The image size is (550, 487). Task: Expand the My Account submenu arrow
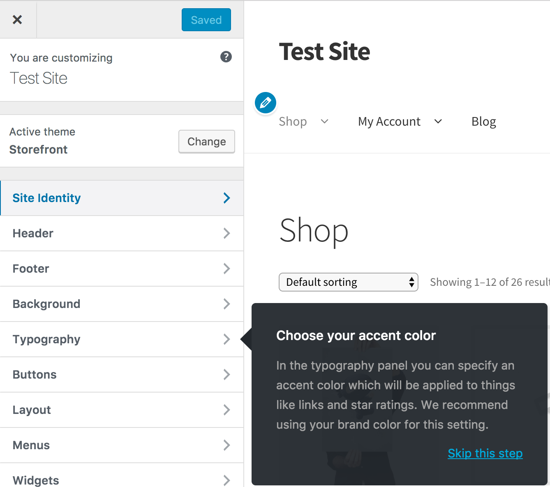pos(438,121)
